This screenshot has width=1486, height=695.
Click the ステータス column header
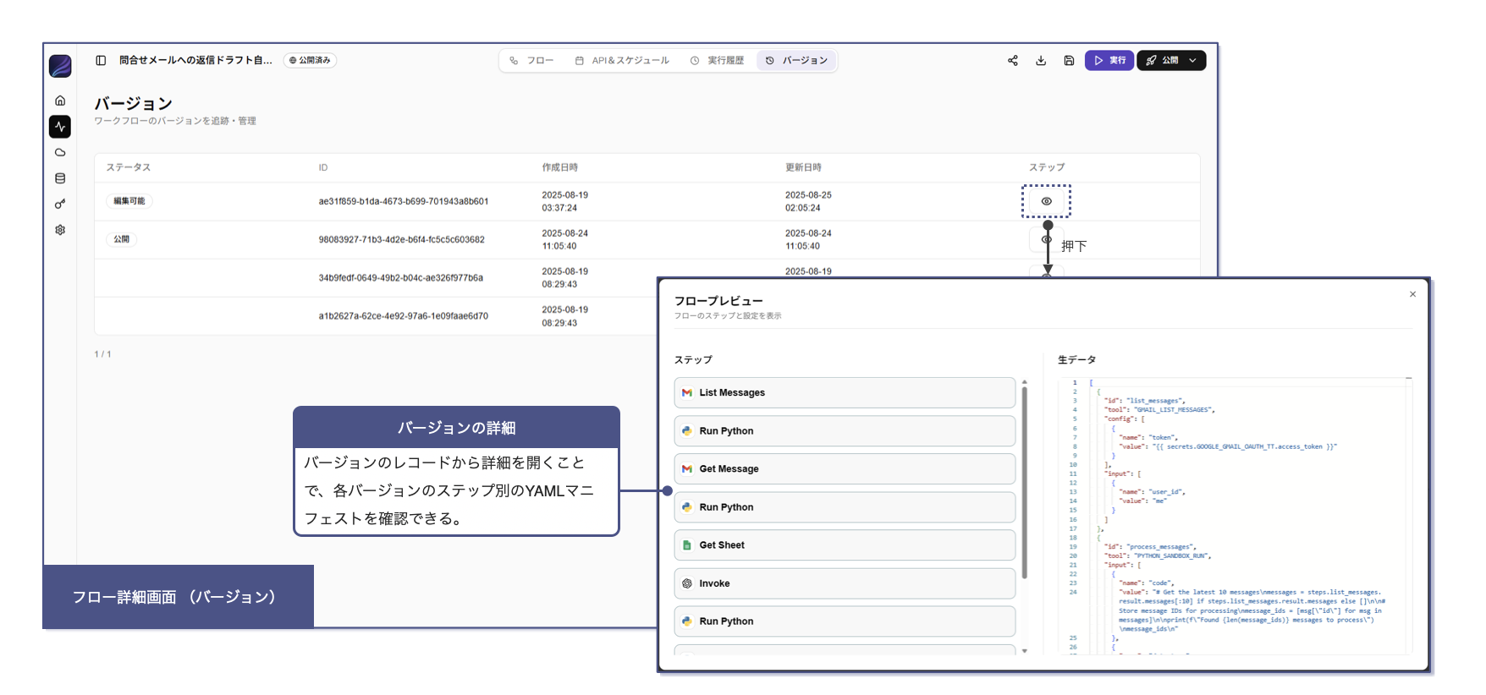[129, 167]
